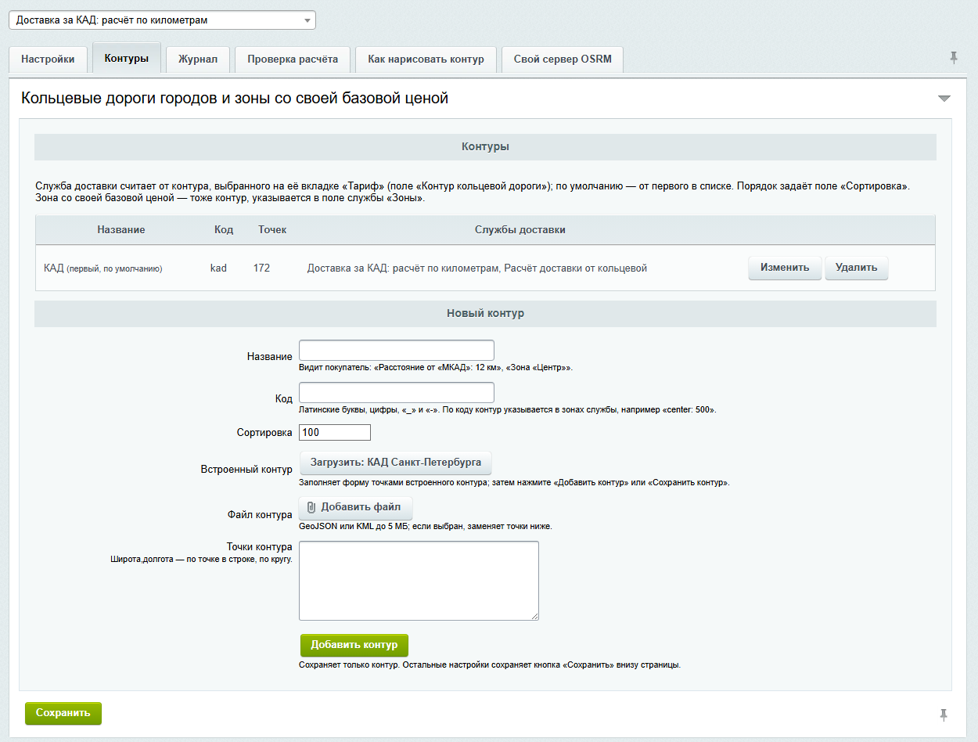
Task: Click Удалить for the КАД contour
Action: click(x=857, y=268)
